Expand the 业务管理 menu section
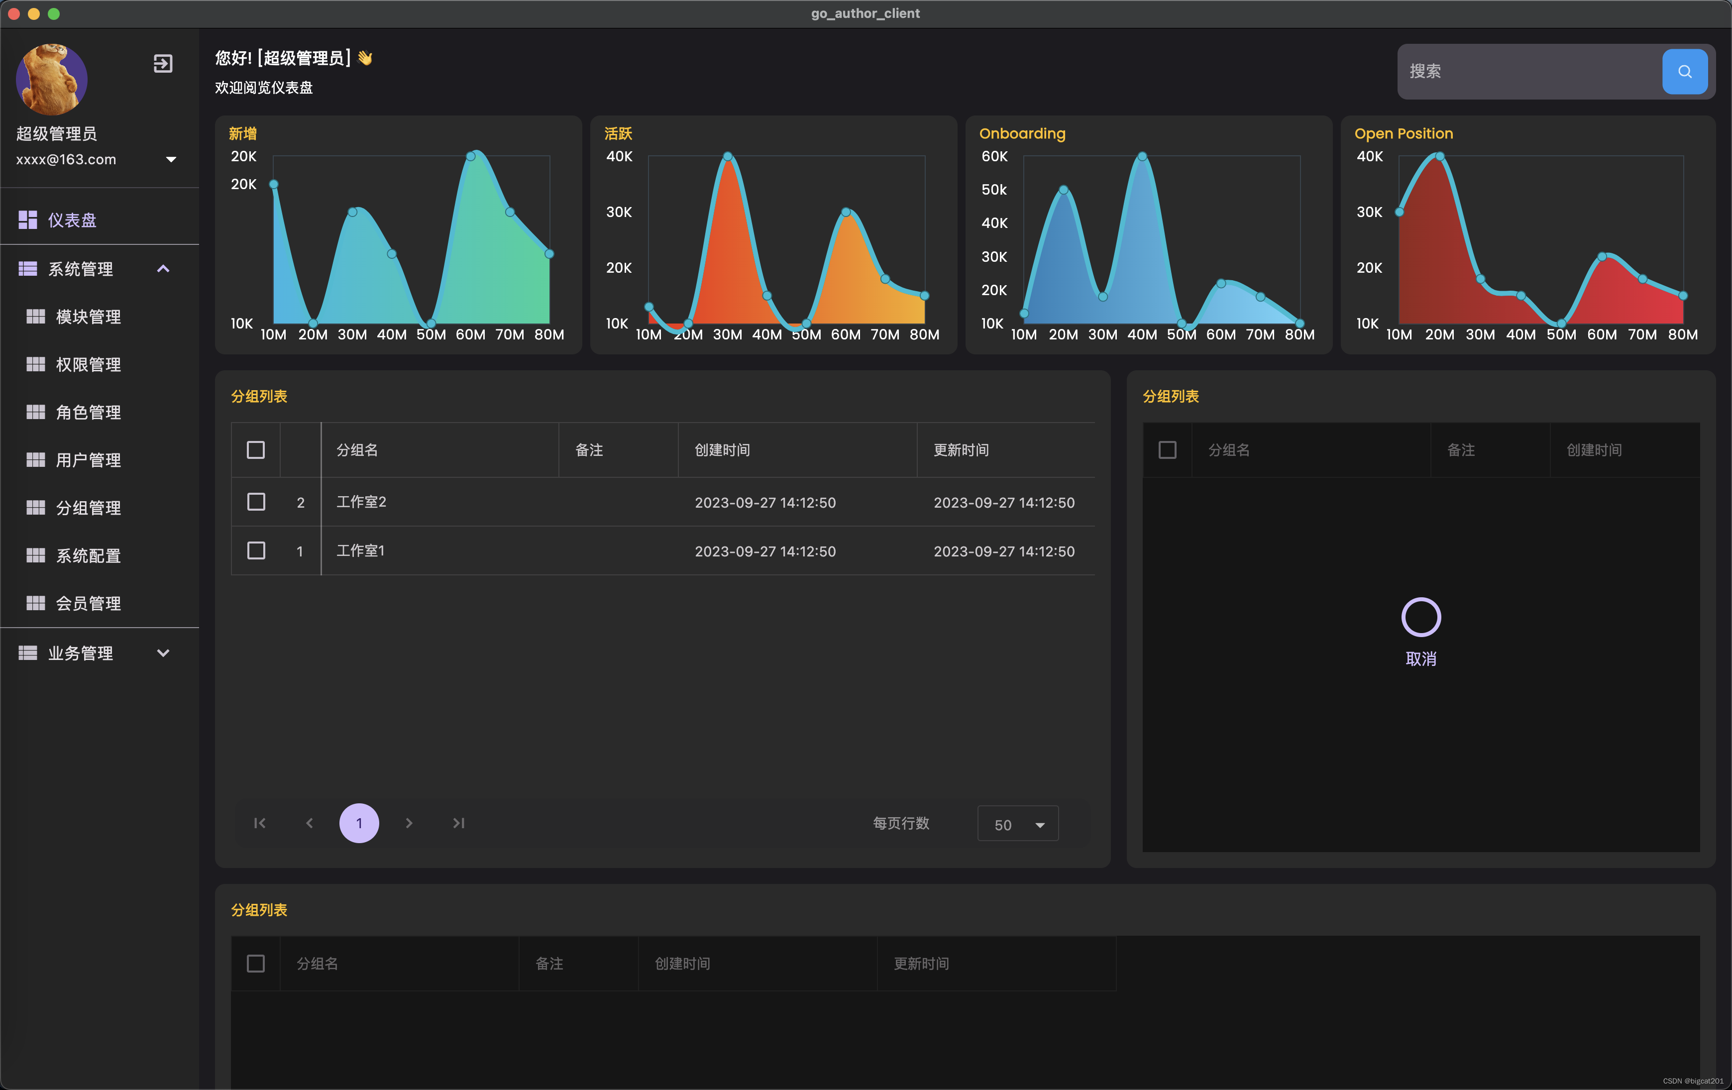Viewport: 1732px width, 1090px height. 163,653
